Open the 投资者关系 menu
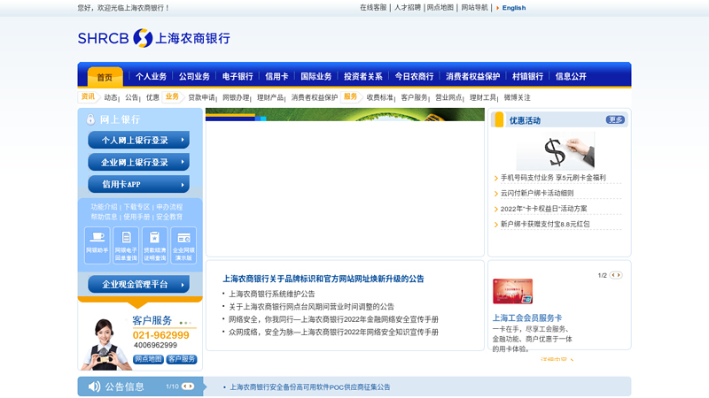 click(x=363, y=76)
